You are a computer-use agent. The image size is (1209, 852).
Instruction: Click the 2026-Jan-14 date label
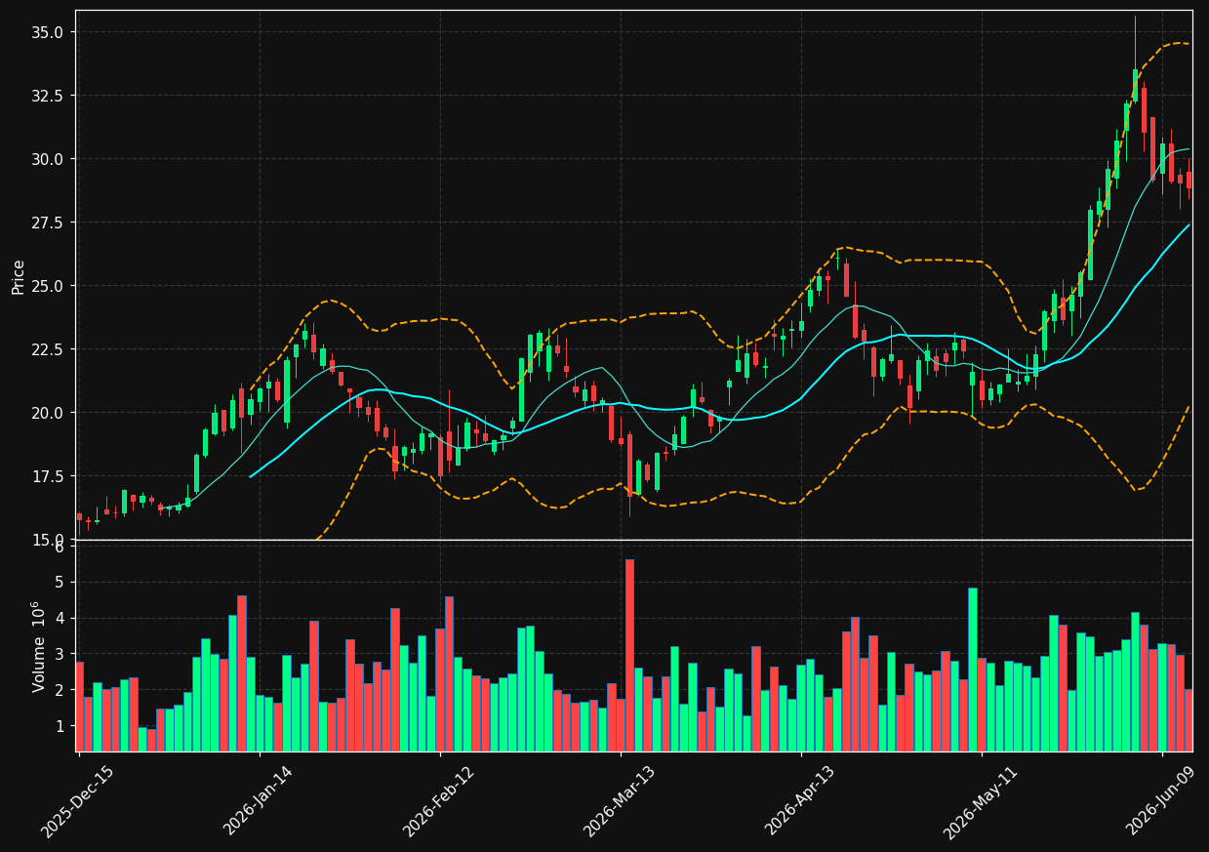258,801
